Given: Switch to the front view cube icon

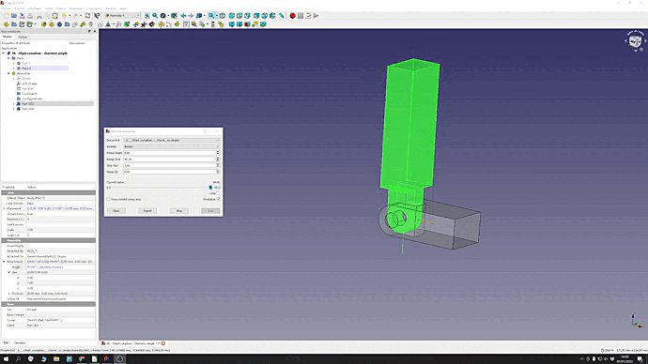Looking at the screenshot, I should pos(232,16).
